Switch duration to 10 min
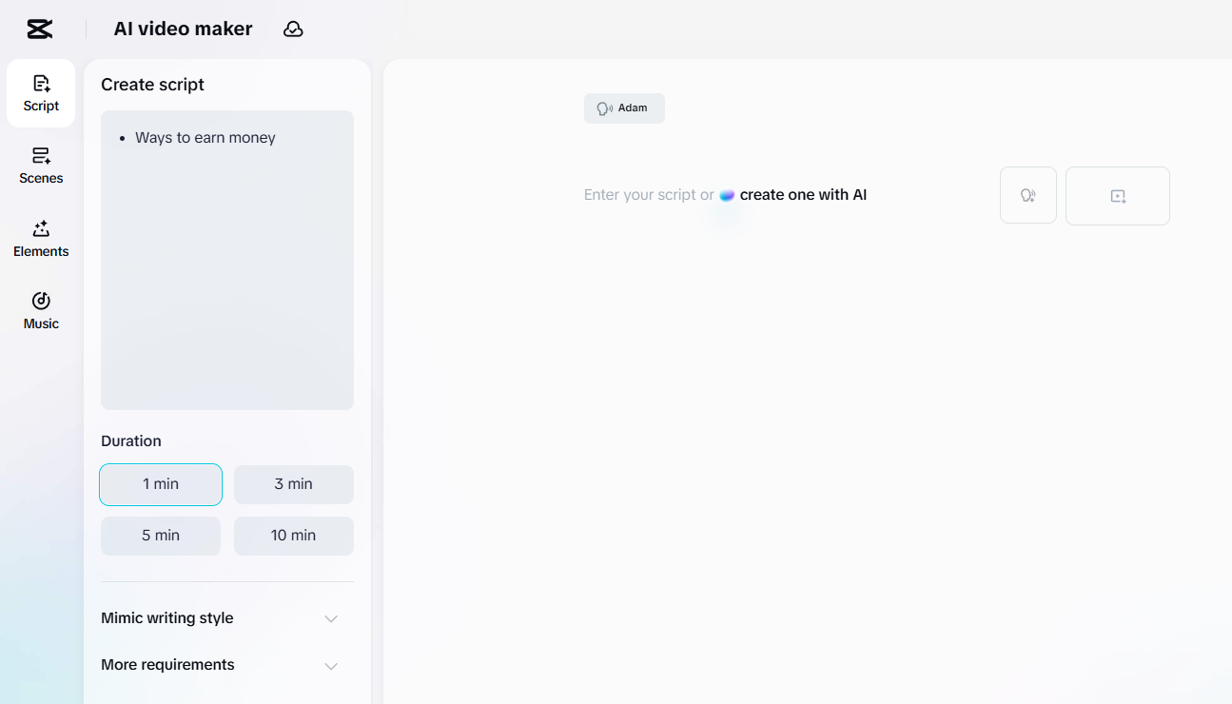Screen dimensions: 1232x704 tap(293, 536)
